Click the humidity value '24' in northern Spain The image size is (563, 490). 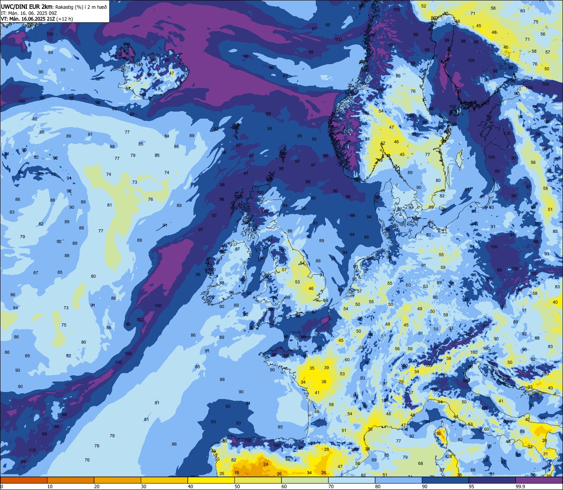(x=266, y=465)
